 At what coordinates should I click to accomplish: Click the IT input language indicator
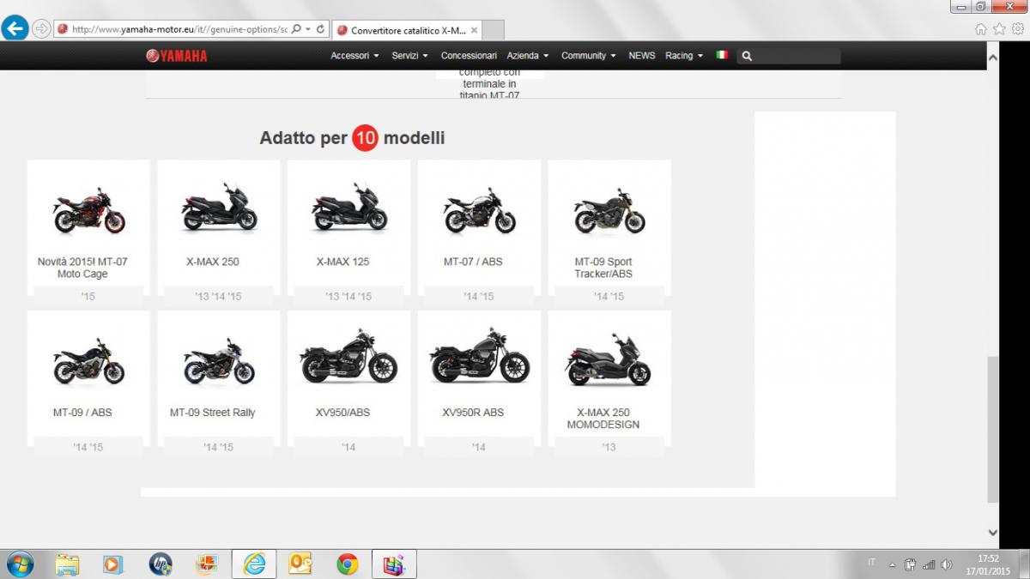tap(872, 563)
